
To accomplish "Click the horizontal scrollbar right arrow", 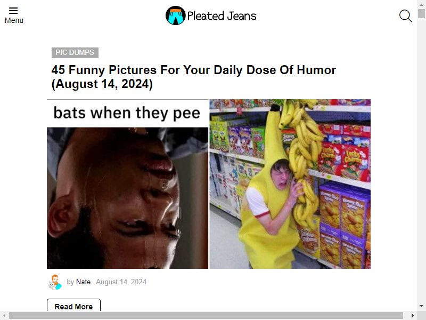I will click(x=413, y=316).
